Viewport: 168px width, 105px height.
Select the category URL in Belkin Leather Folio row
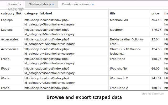[x=49, y=41]
